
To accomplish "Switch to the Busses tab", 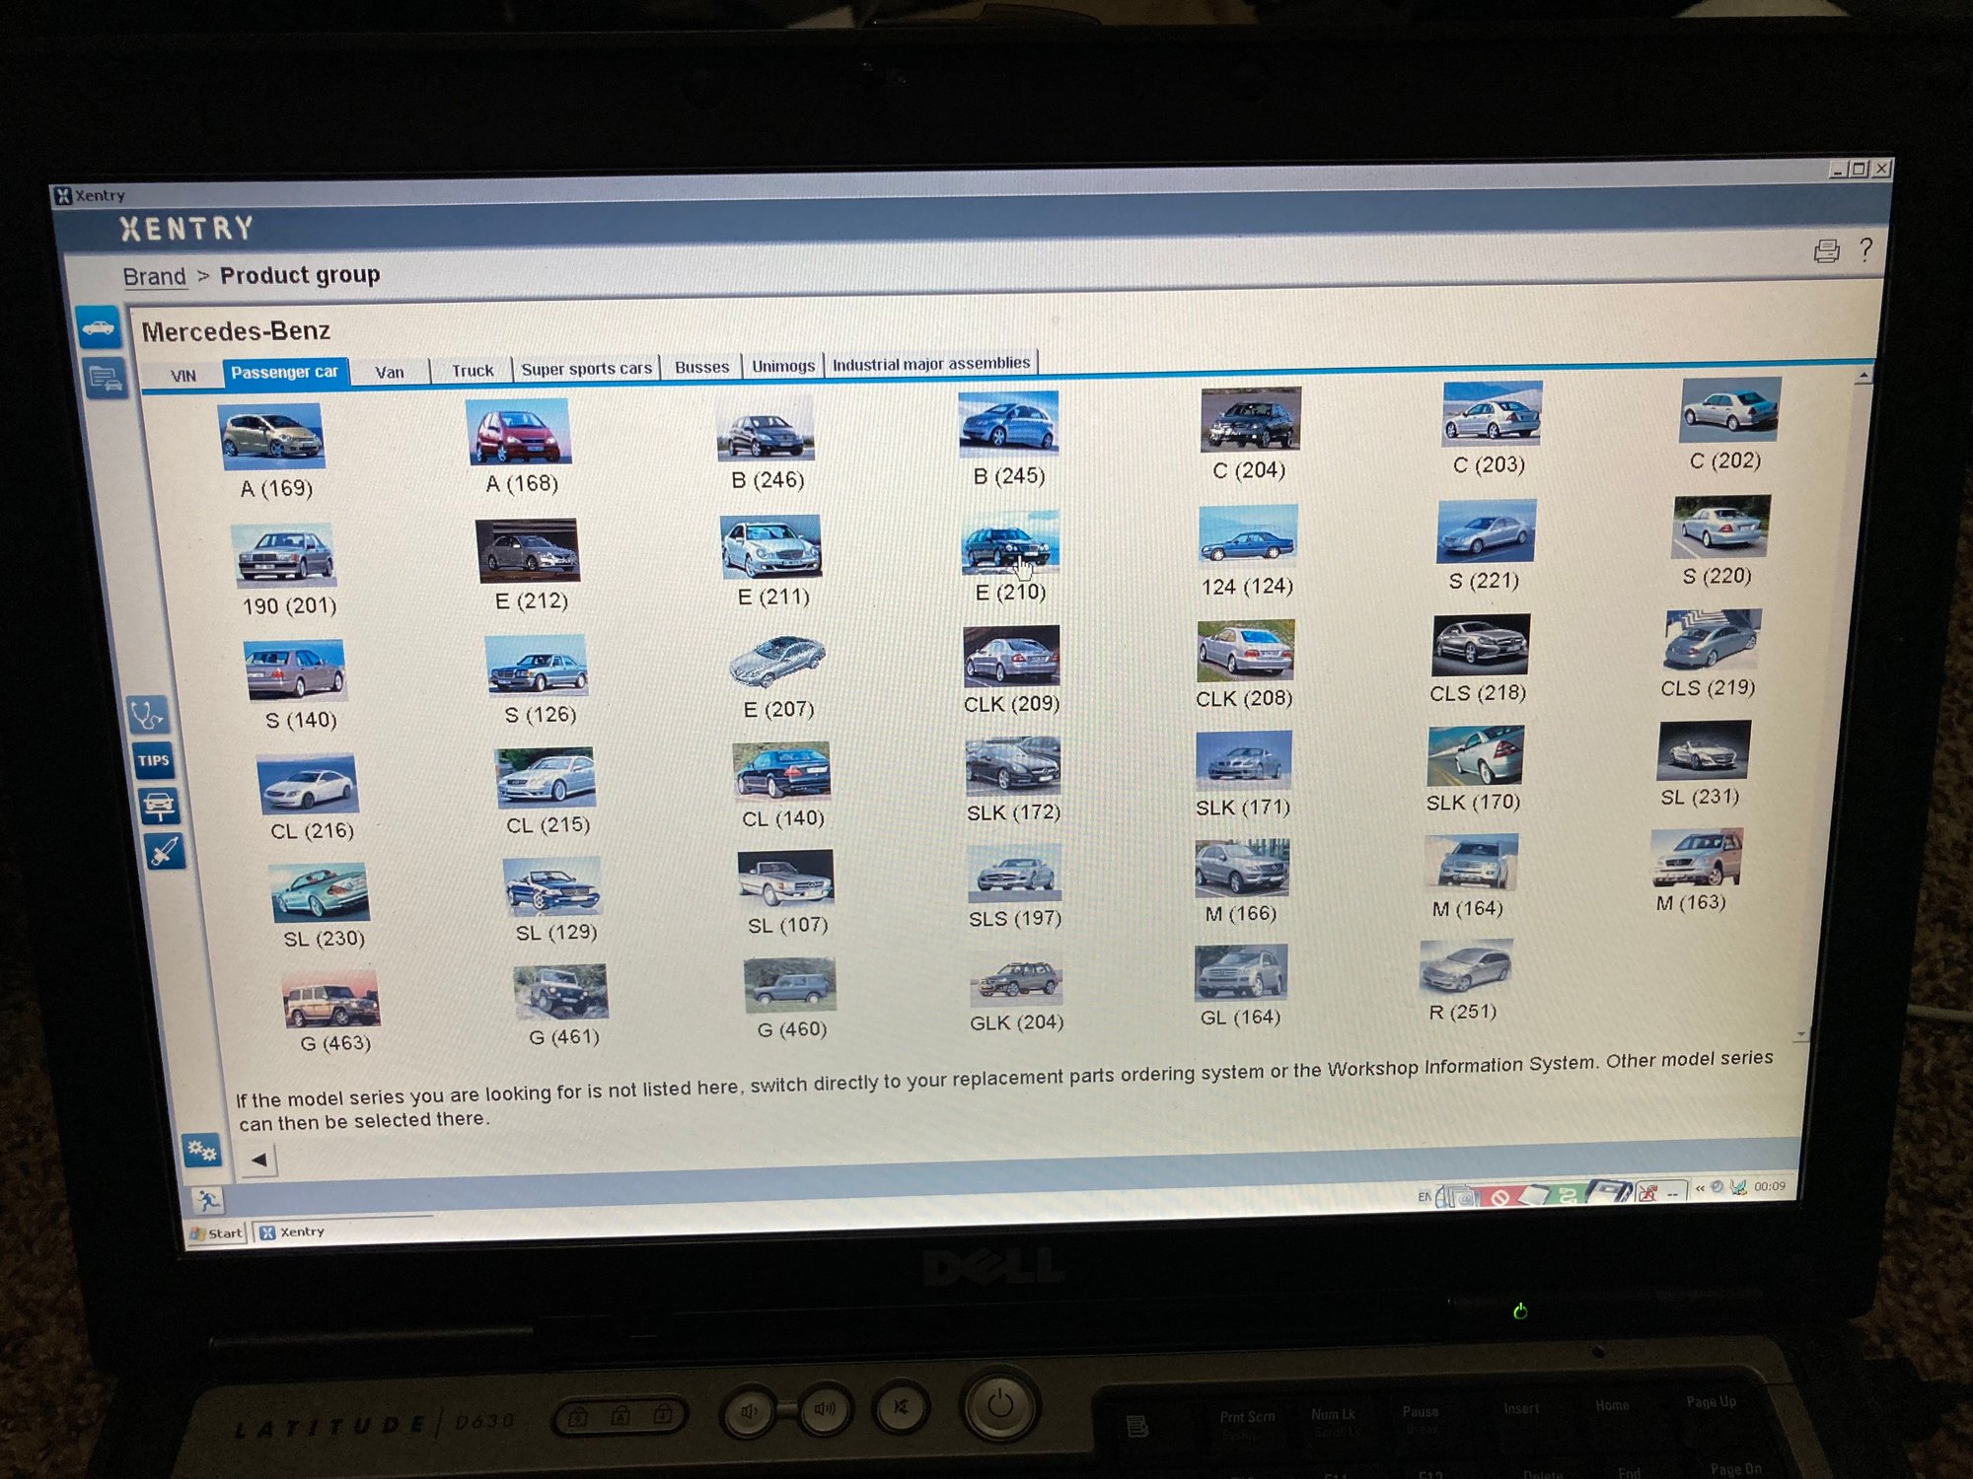I will 701,367.
